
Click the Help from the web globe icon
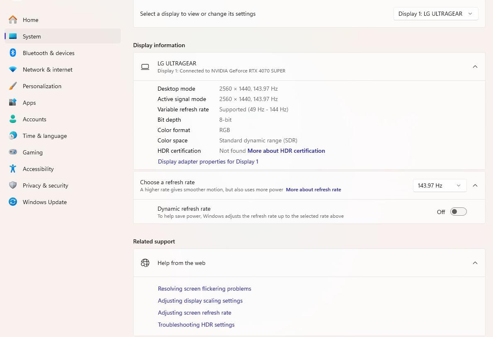145,263
